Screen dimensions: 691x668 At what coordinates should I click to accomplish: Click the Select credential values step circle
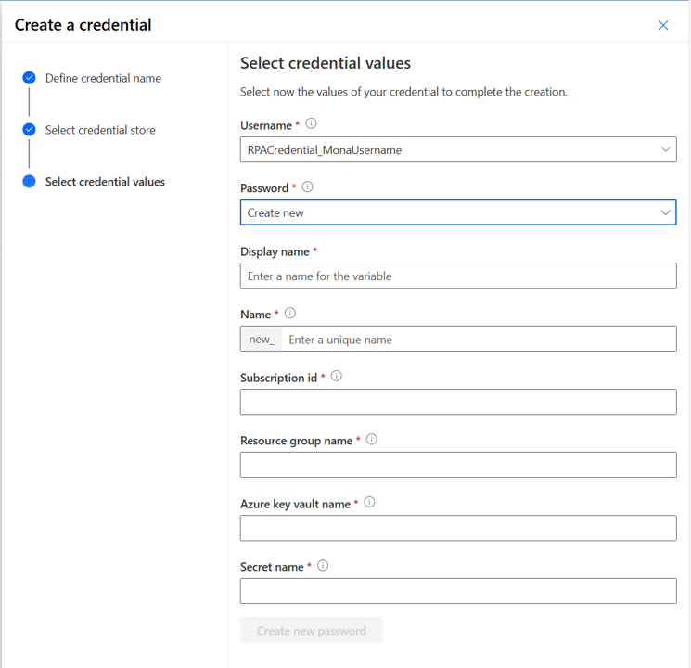click(x=29, y=181)
